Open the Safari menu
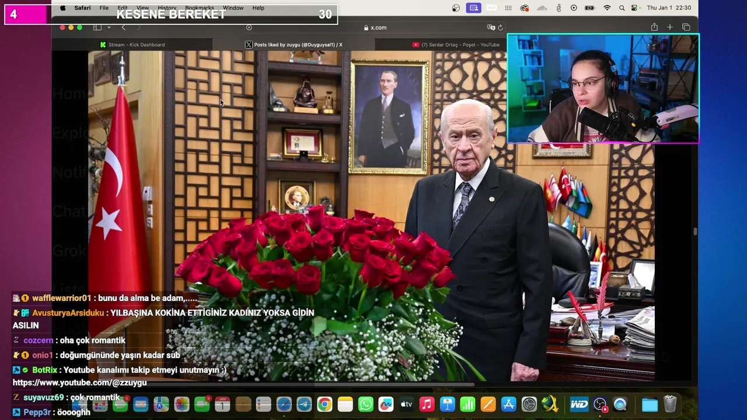Screen dimensions: 747x420 pyautogui.click(x=82, y=8)
